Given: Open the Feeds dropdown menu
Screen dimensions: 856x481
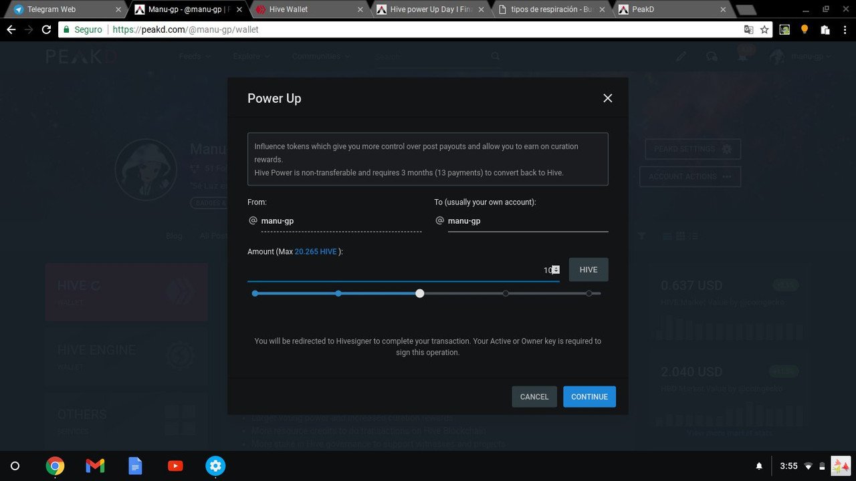Looking at the screenshot, I should click(x=193, y=57).
